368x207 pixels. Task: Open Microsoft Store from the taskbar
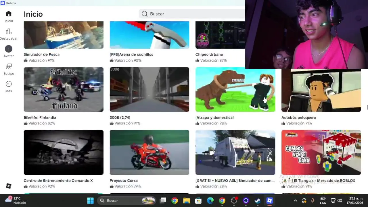[198, 200]
